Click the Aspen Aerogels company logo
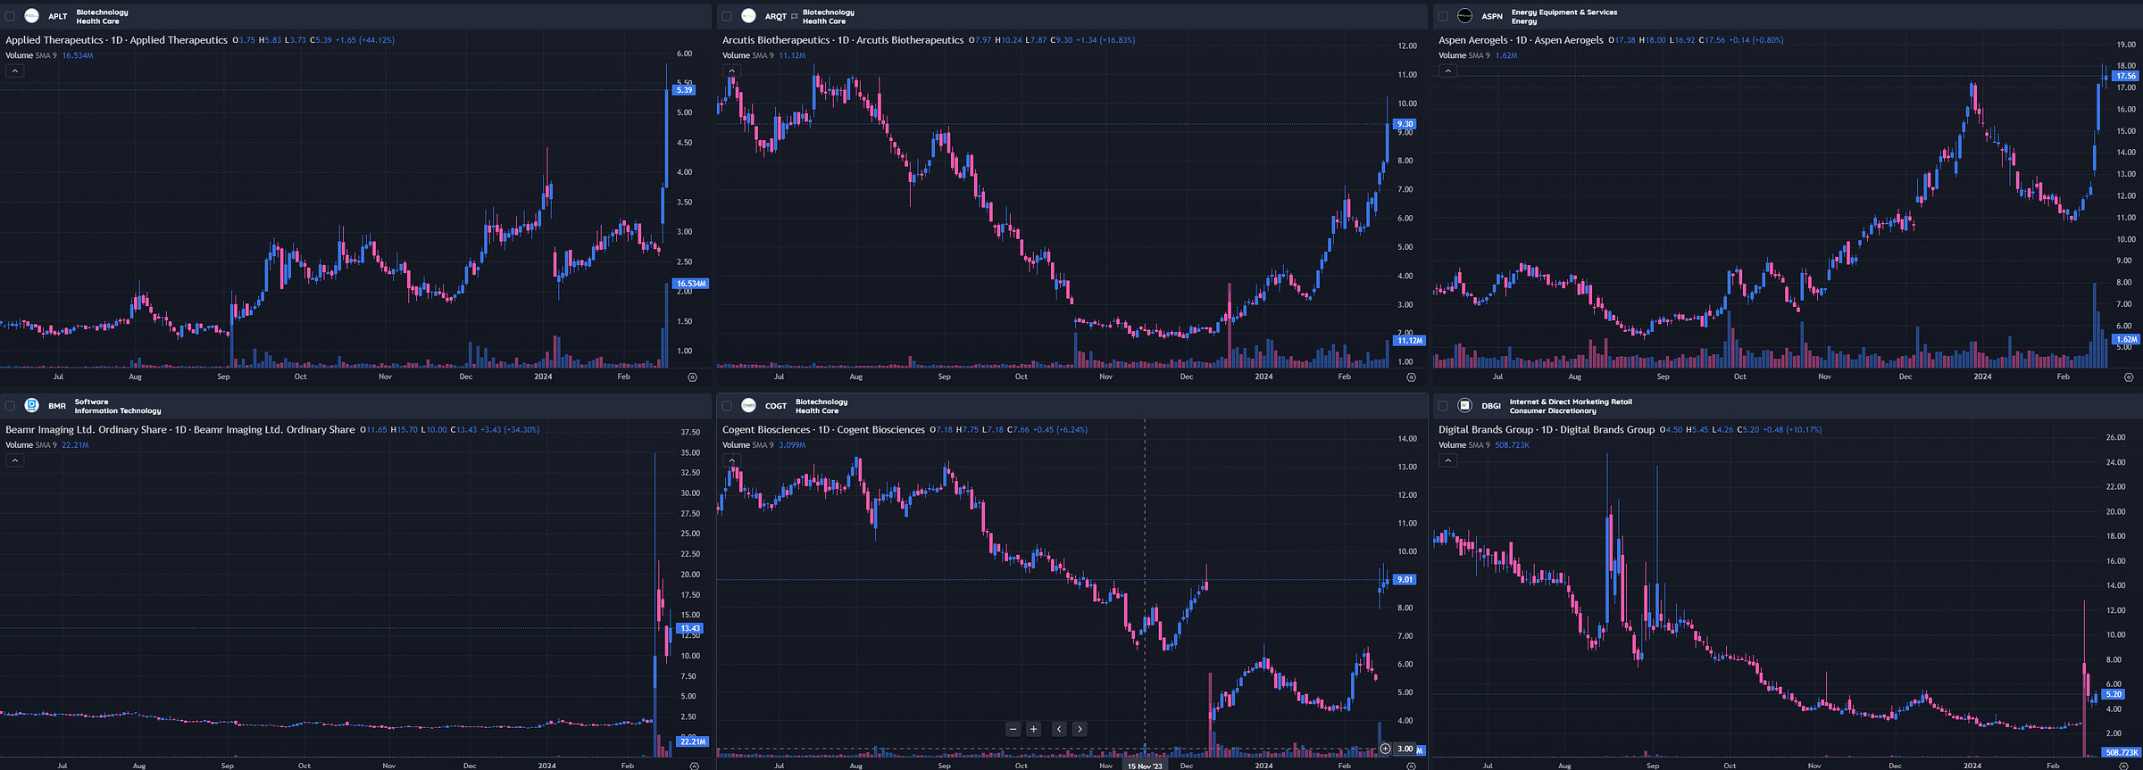This screenshot has width=2143, height=770. click(1464, 16)
